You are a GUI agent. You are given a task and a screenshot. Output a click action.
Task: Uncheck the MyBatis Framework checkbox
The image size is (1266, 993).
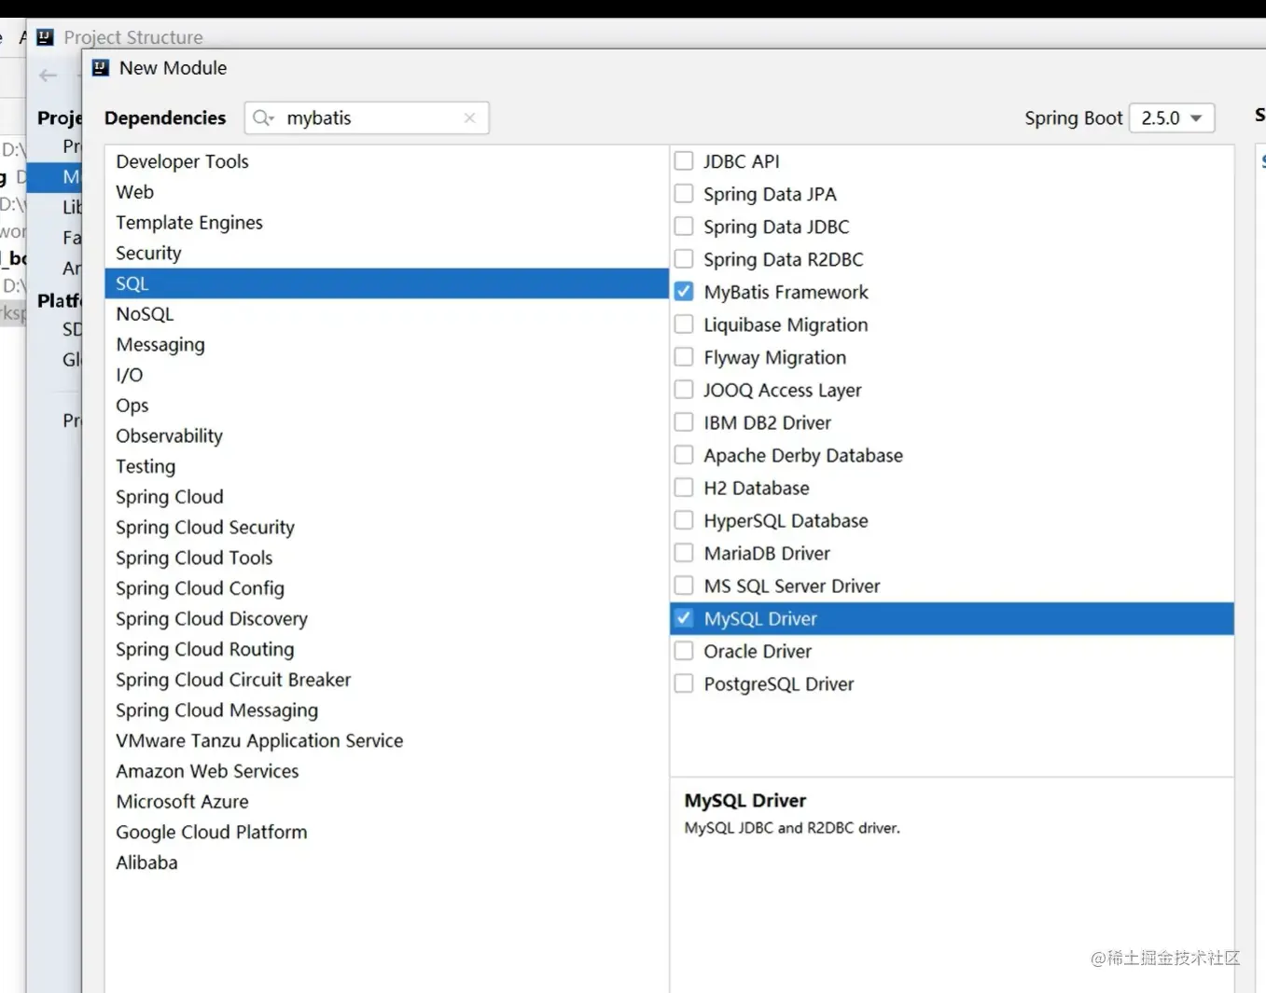(684, 292)
